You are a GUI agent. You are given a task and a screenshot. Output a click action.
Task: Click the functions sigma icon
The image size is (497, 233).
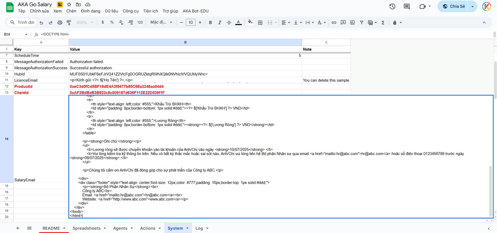pyautogui.click(x=383, y=23)
